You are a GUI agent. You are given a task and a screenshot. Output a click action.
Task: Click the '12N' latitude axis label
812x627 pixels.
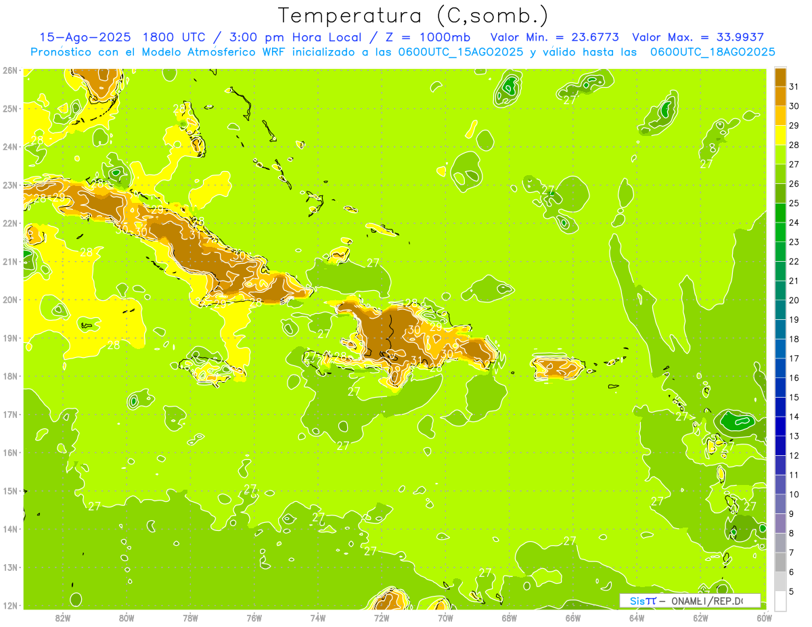(x=10, y=605)
